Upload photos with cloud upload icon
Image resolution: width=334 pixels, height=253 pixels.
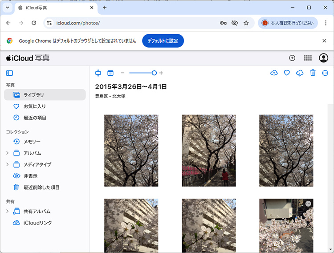(x=274, y=73)
